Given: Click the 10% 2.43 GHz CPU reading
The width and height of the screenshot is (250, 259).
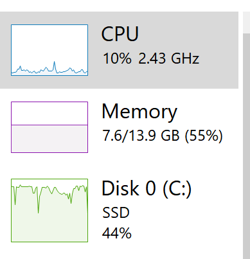Looking at the screenshot, I should pyautogui.click(x=151, y=58).
